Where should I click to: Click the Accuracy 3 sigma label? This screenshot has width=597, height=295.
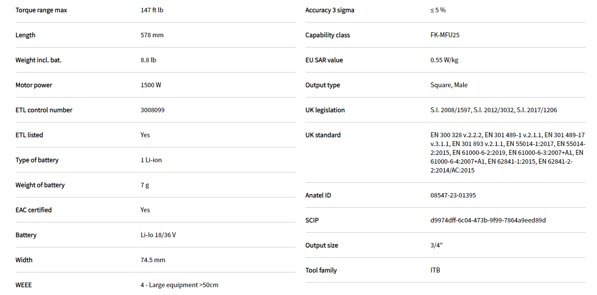330,10
